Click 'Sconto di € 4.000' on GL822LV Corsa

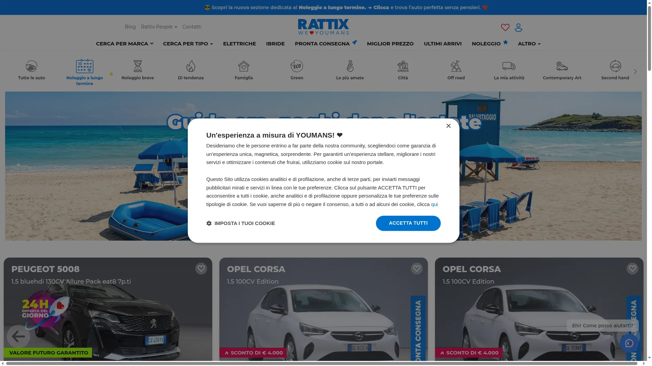click(x=253, y=353)
